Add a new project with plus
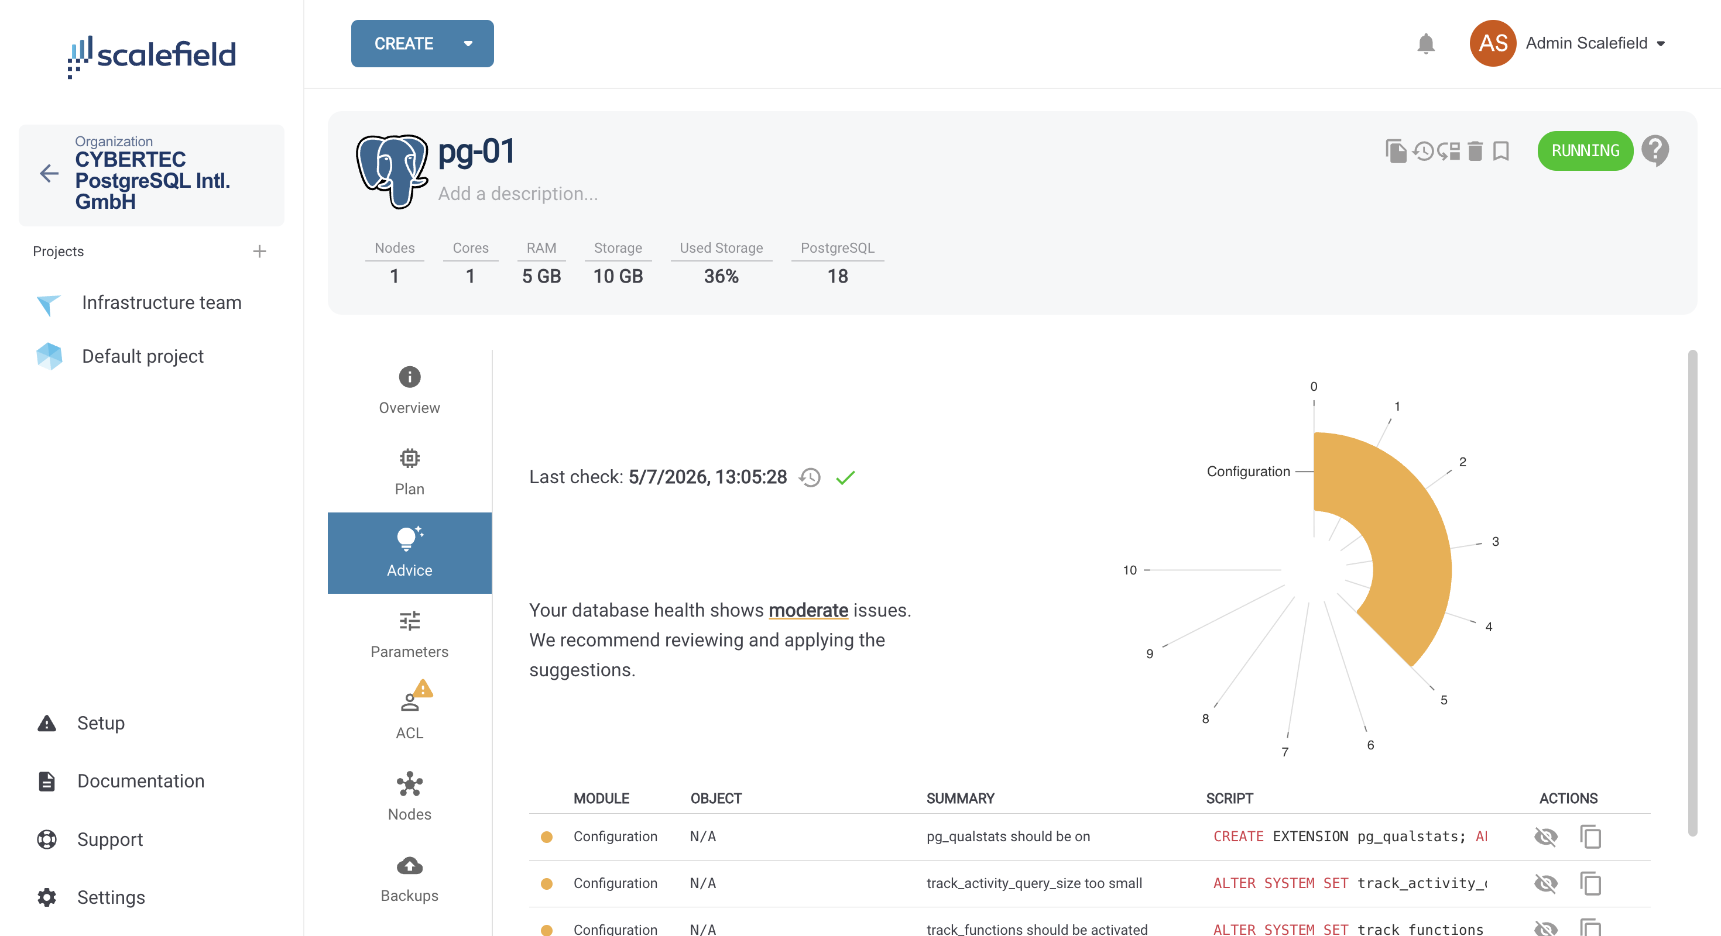The height and width of the screenshot is (936, 1721). pyautogui.click(x=260, y=251)
